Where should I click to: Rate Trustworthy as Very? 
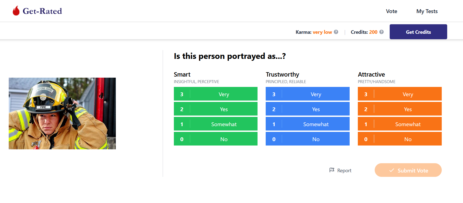[x=307, y=94]
